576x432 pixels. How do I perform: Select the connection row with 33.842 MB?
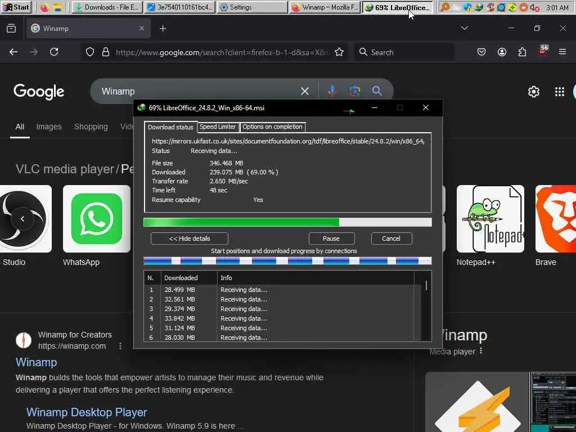pyautogui.click(x=279, y=318)
